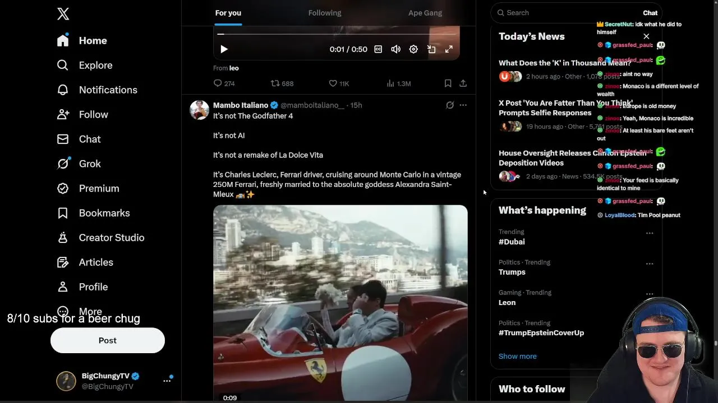
Task: Open Notifications in sidebar
Action: 97,90
